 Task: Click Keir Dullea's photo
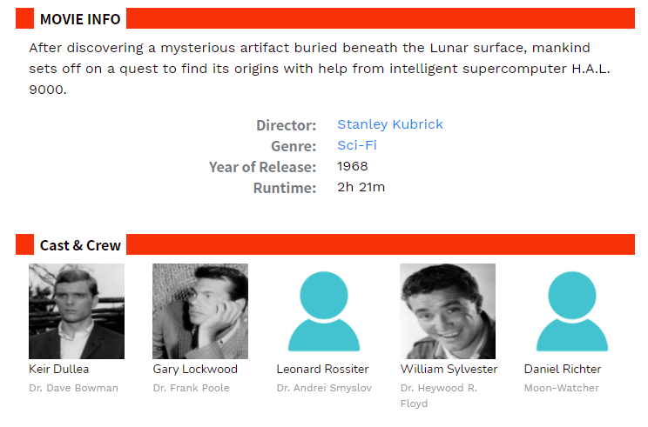tap(77, 311)
